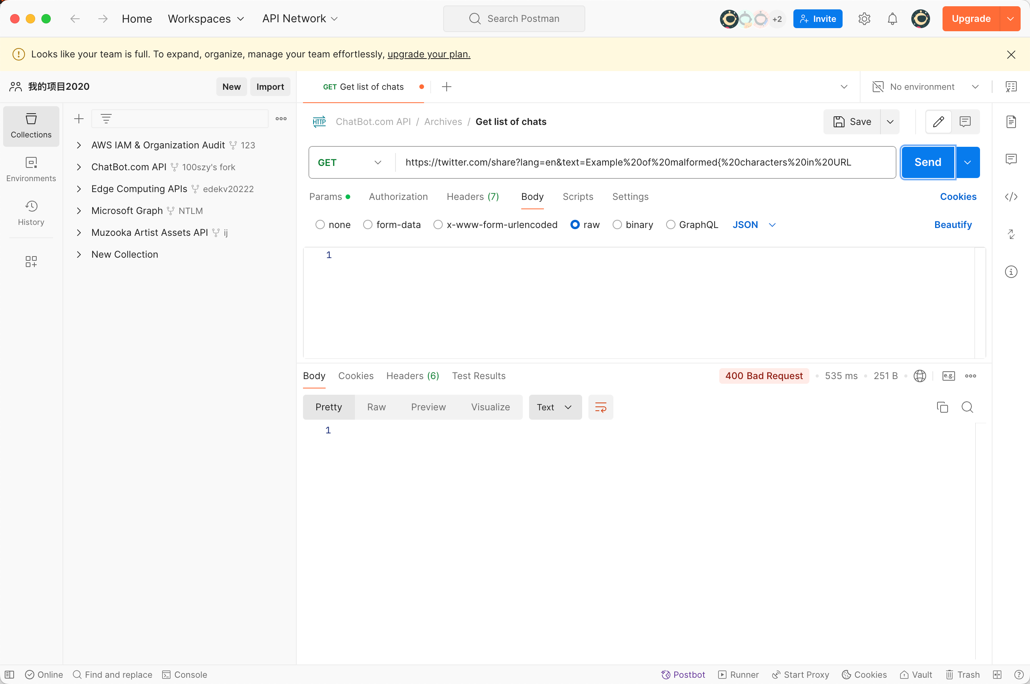Open the History sidebar panel
This screenshot has height=684, width=1030.
[31, 213]
